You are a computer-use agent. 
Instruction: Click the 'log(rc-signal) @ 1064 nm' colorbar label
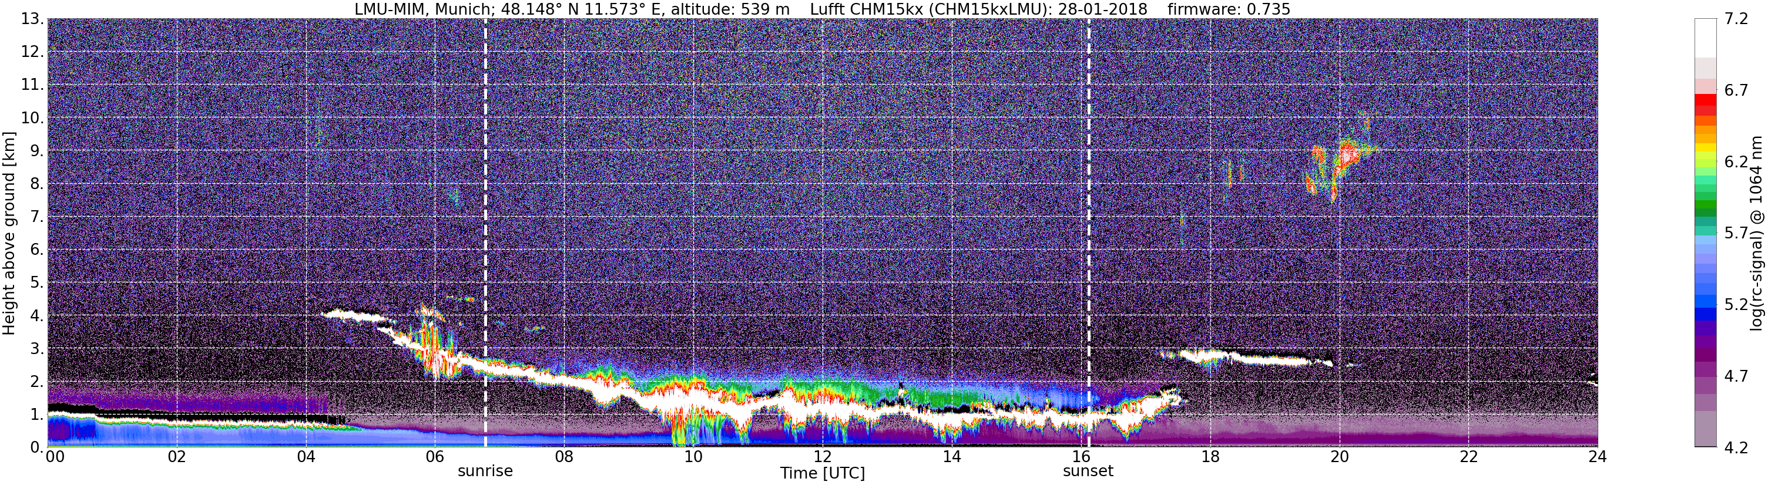pyautogui.click(x=1756, y=233)
